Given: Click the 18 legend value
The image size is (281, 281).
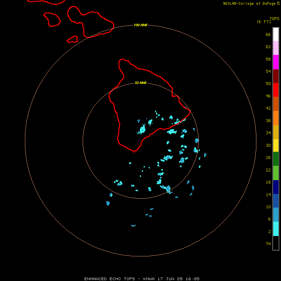Looking at the screenshot, I should 268,182.
